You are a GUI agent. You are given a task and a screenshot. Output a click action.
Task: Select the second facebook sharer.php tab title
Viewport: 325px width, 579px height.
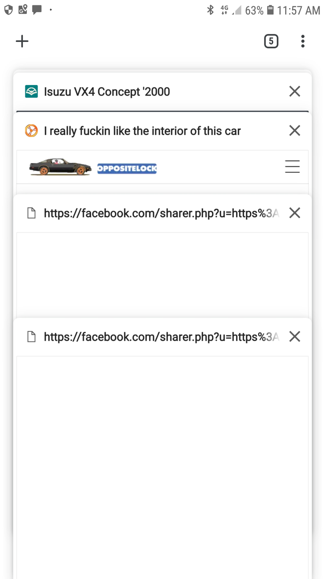(161, 337)
